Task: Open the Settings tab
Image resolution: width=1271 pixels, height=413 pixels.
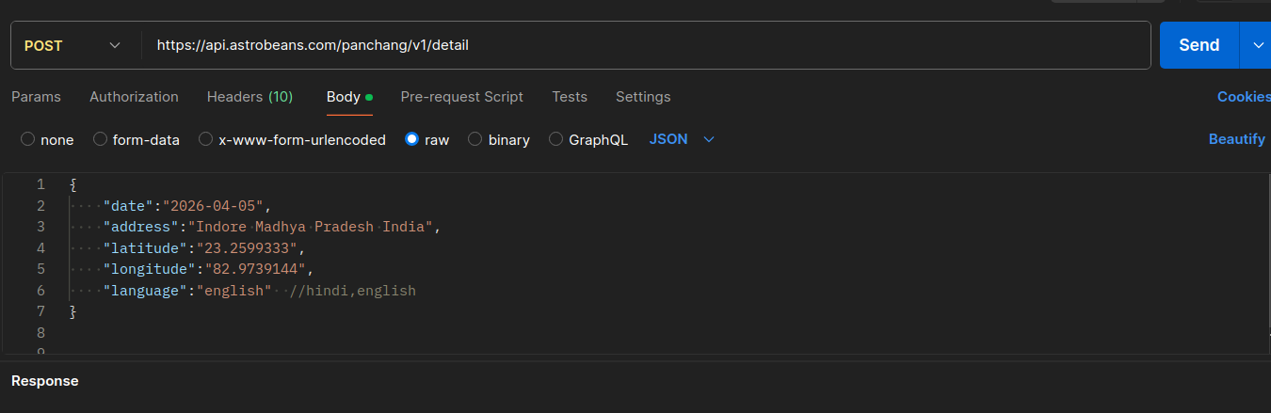Action: 643,97
